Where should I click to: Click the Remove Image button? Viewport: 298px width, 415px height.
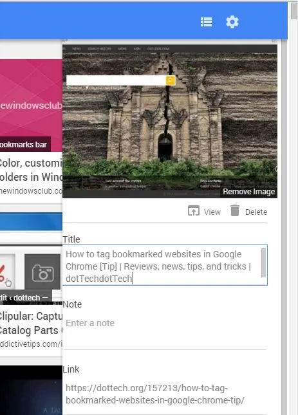(248, 192)
